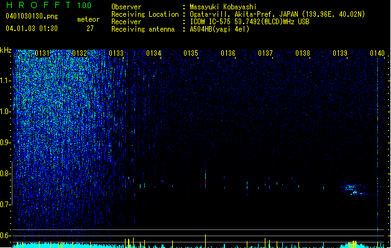This screenshot has height=248, width=391.
Task: Click the HROFFT 1.00 title text
Action: [48, 5]
